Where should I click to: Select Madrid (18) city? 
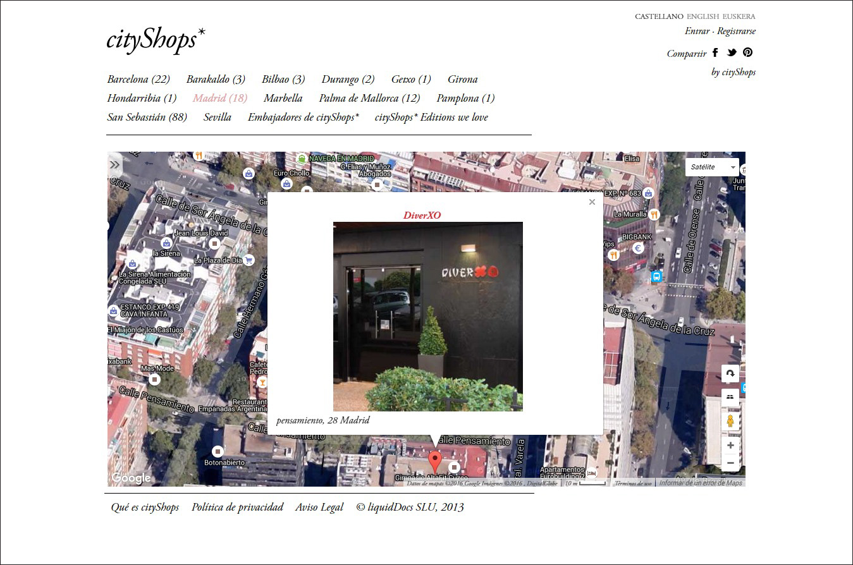click(x=220, y=98)
